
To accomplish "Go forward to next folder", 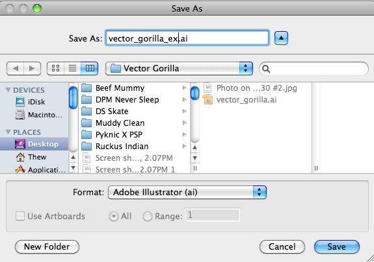I will tap(33, 69).
